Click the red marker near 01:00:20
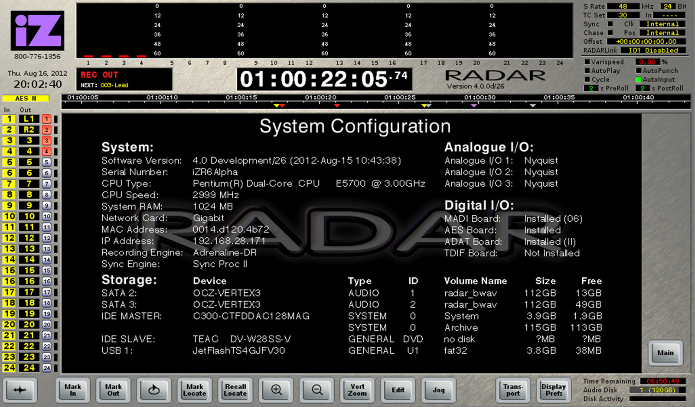This screenshot has width=695, height=407. tap(337, 106)
